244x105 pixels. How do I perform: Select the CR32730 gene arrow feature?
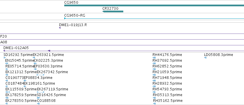[x=113, y=11]
